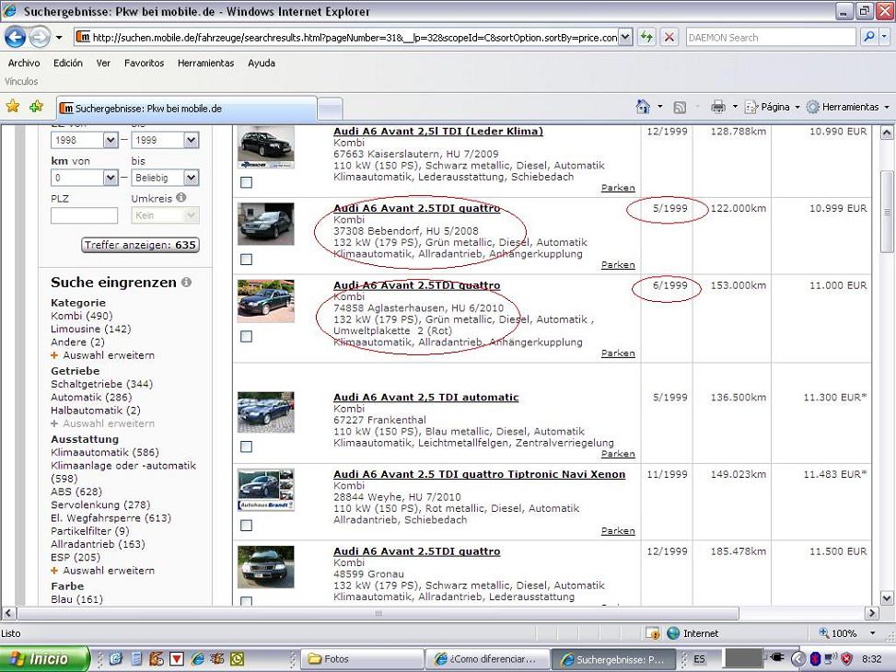Open the Ayuda menu
The width and height of the screenshot is (896, 672).
point(262,63)
